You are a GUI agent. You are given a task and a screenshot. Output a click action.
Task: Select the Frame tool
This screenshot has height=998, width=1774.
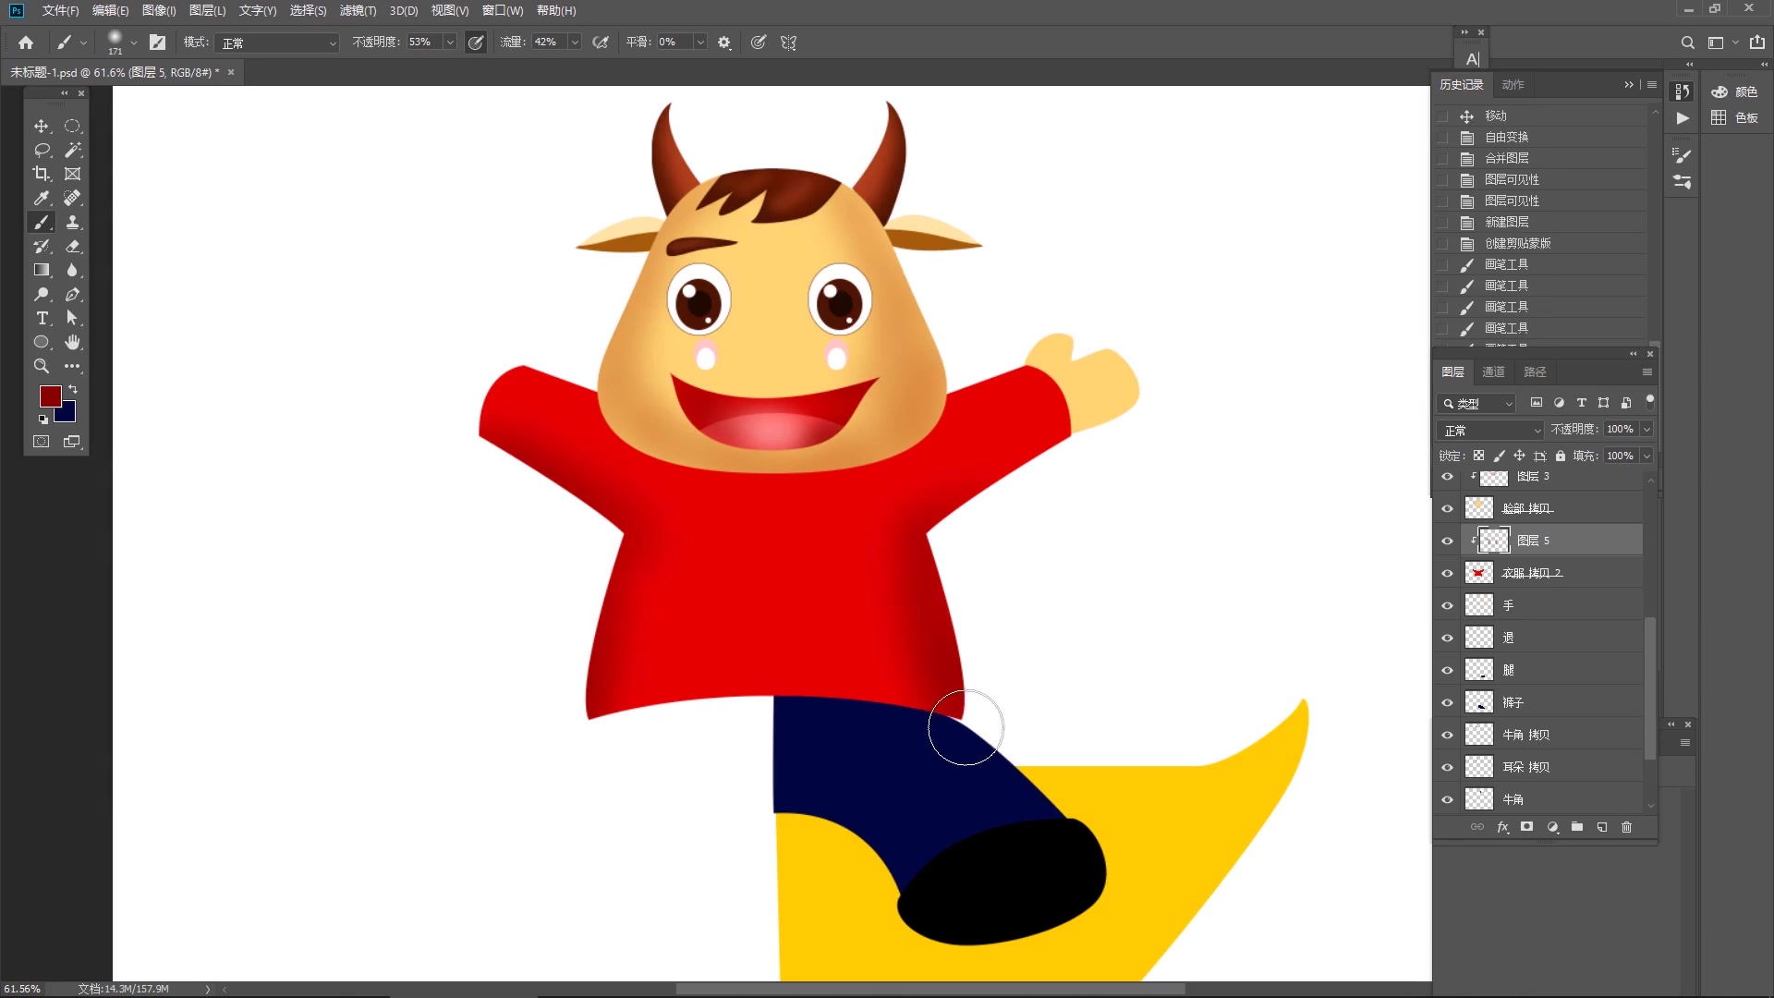tap(72, 174)
